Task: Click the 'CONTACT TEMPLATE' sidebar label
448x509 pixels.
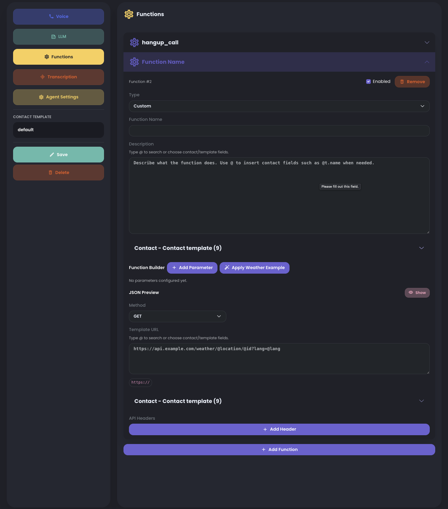Action: tap(32, 117)
